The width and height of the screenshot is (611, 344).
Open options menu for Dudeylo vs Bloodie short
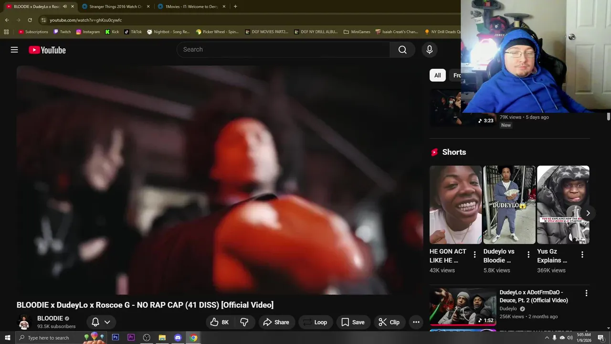click(528, 255)
